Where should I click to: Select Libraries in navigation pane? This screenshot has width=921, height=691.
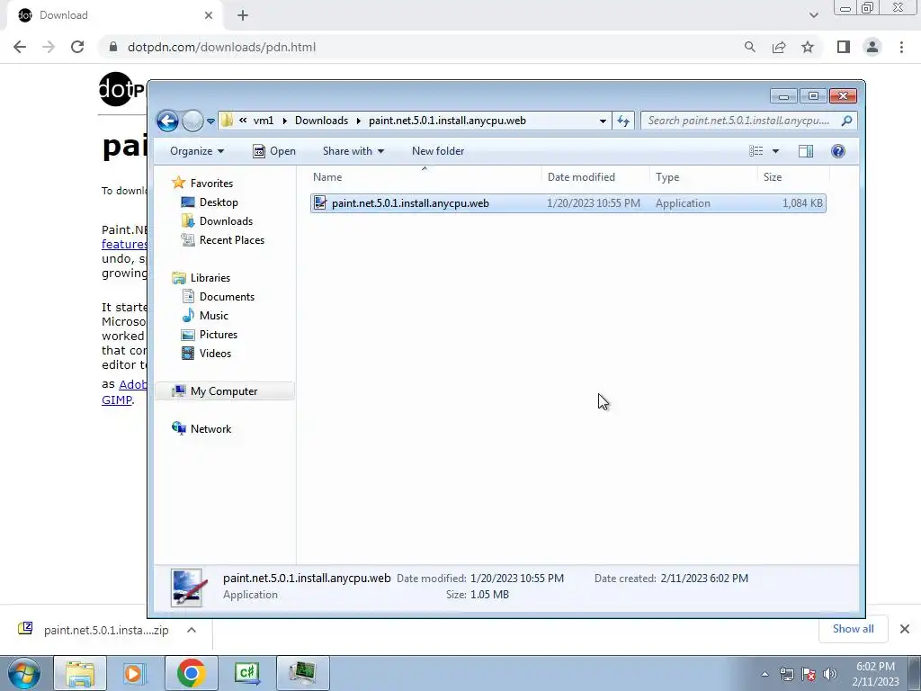coord(210,278)
